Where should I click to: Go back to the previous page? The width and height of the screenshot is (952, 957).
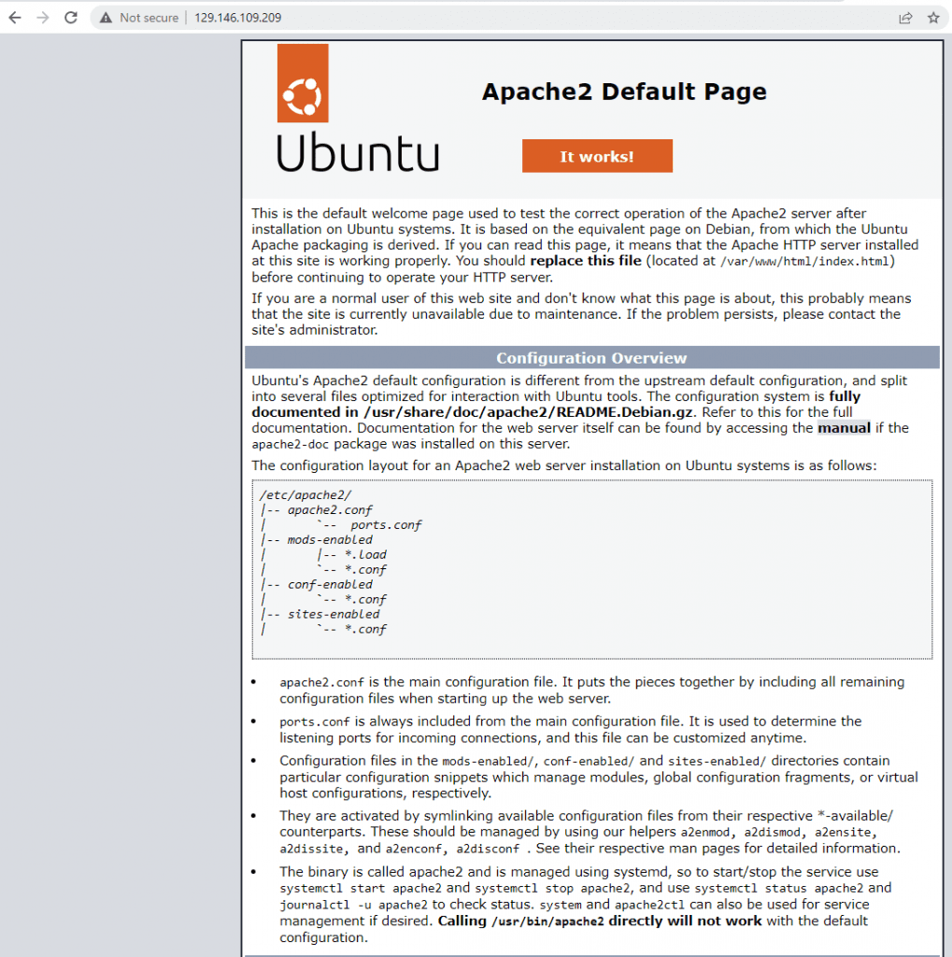(x=15, y=18)
